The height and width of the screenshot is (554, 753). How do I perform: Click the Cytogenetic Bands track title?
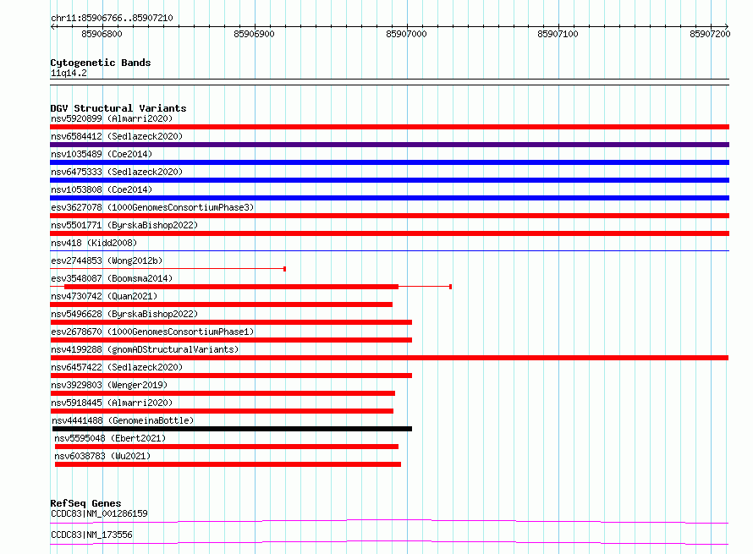click(x=101, y=63)
